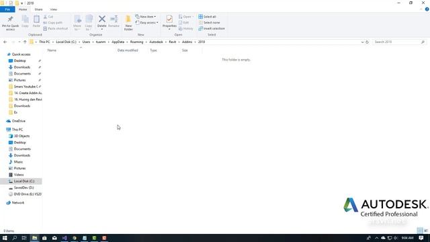430x242 pixels.
Task: Expand address bar history dropdown
Action: tap(362, 42)
